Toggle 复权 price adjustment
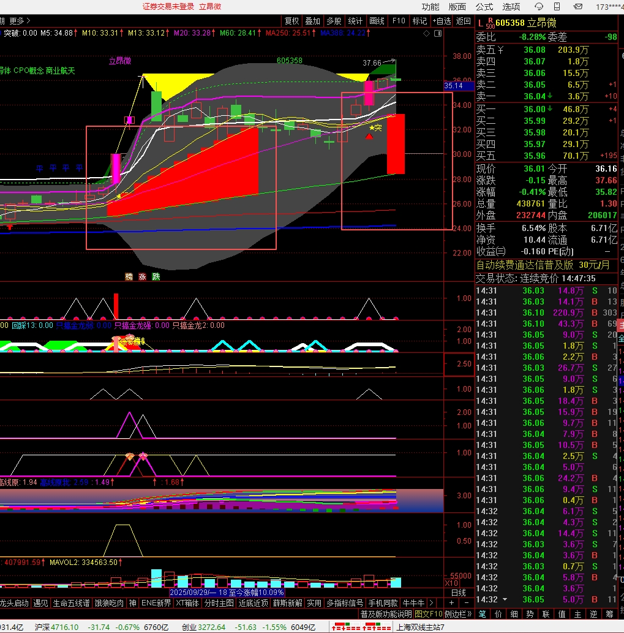 point(291,21)
